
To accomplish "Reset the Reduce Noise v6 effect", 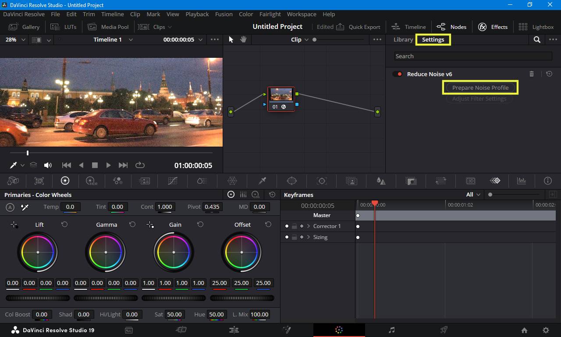I will (x=549, y=74).
